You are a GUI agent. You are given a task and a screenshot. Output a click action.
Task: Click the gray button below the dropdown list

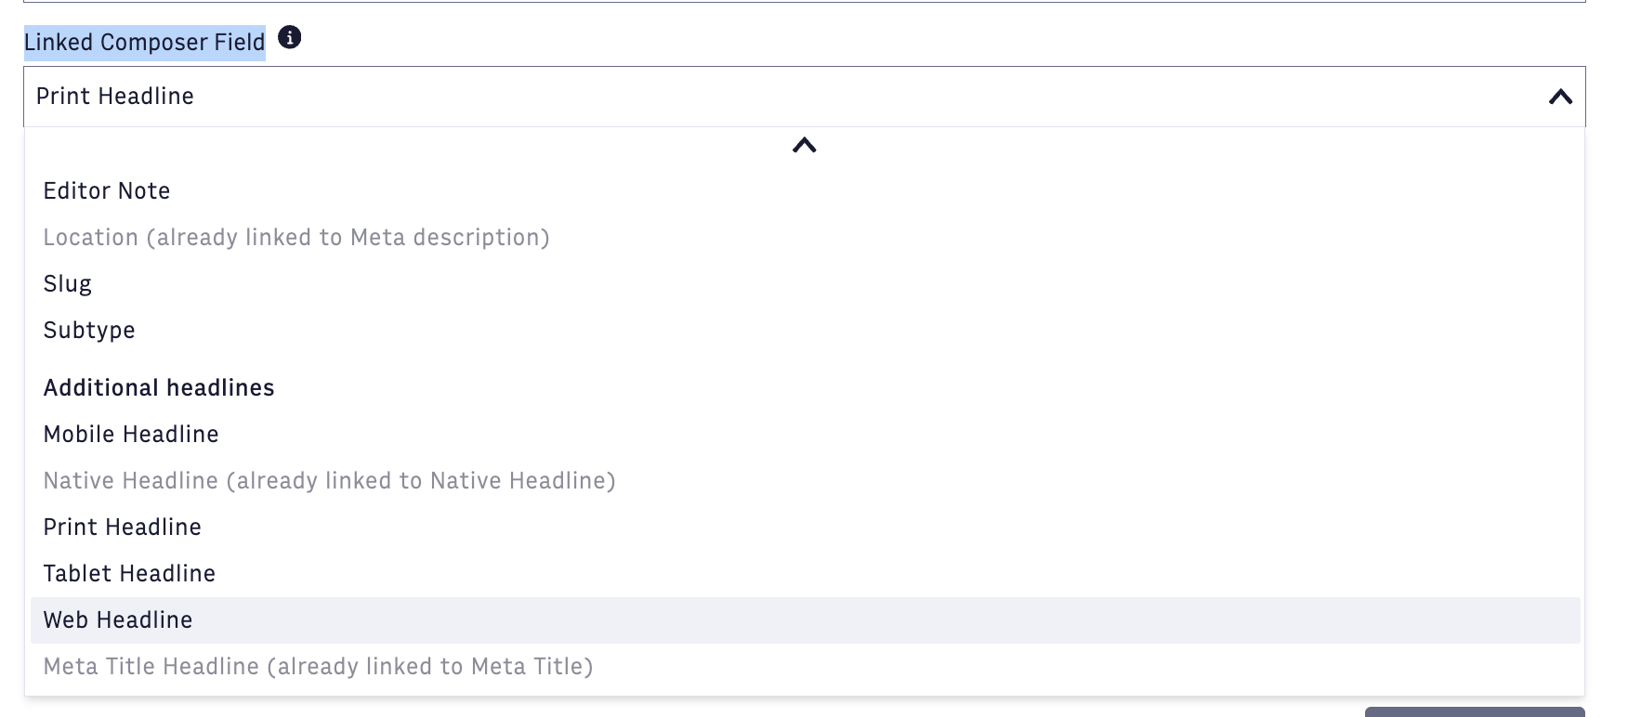tap(1475, 712)
